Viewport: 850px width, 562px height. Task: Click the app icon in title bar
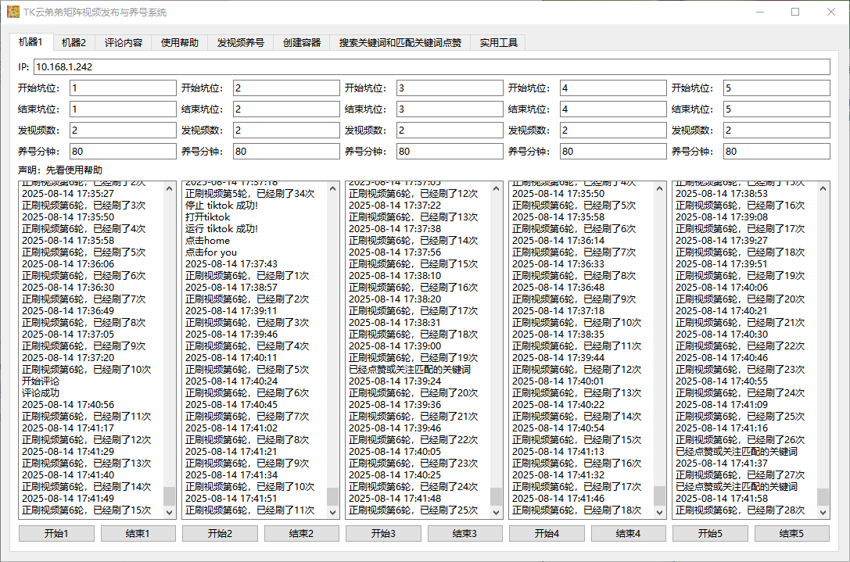pos(13,13)
